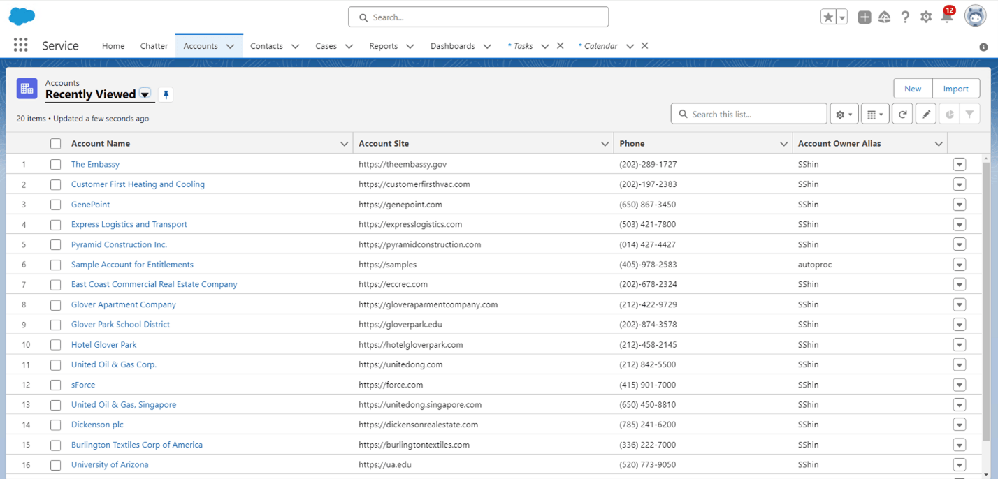
Task: Switch to the Chatter tab
Action: coord(154,46)
